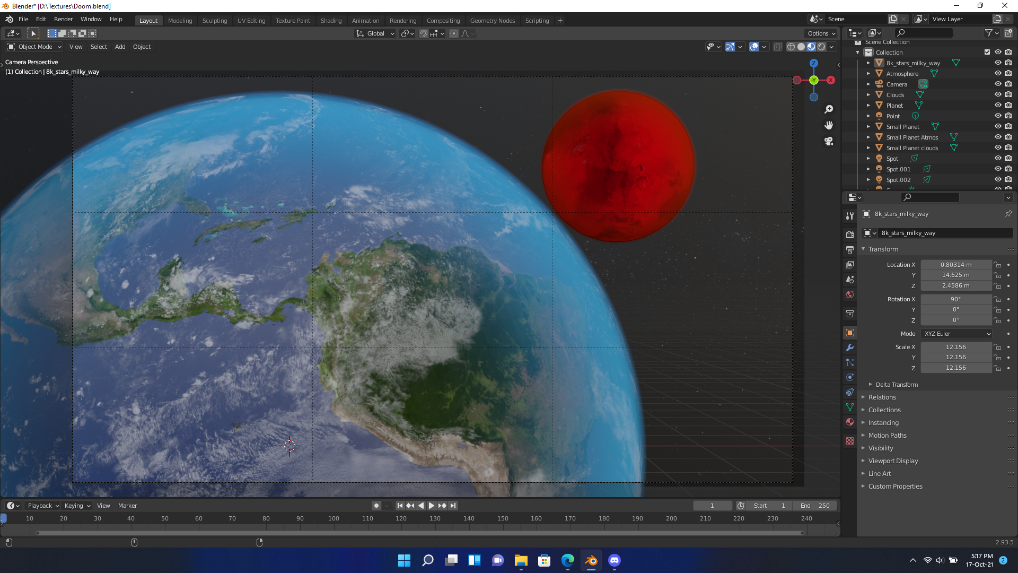Switch to the Shading workspace tab
The width and height of the screenshot is (1018, 573).
331,21
